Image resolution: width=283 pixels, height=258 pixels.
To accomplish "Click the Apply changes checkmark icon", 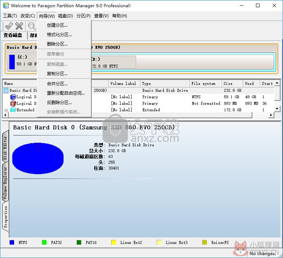I will pos(9,26).
